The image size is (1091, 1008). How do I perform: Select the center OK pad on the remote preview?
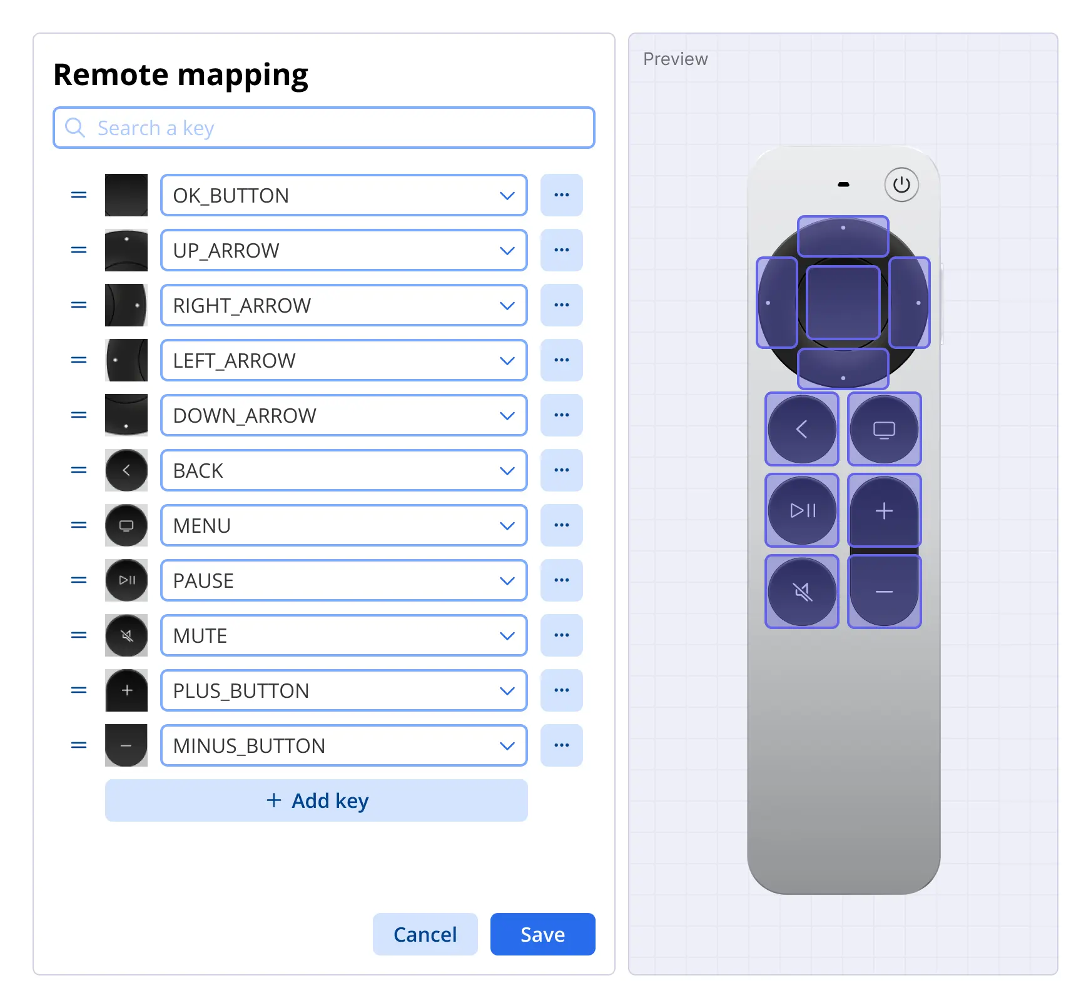(843, 303)
